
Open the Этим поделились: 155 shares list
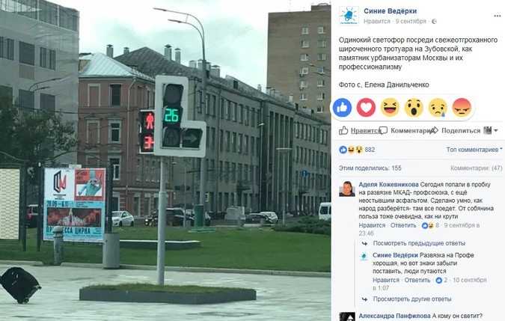point(370,168)
